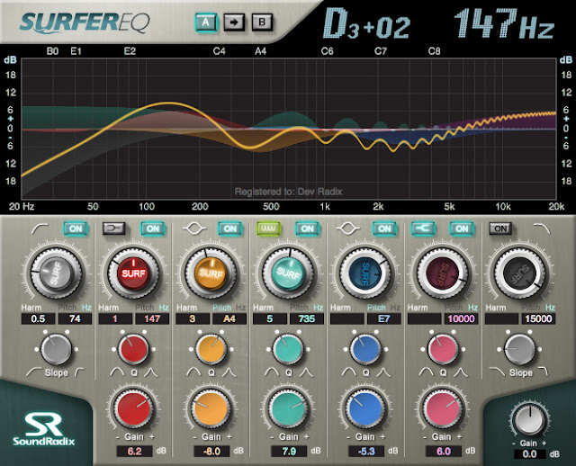
Task: Click the maroon SURF knob
Action: 443,273
